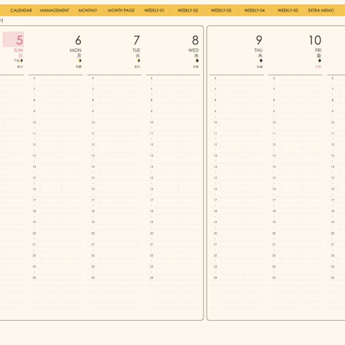
Task: Select date number 10 for Friday
Action: click(x=315, y=40)
